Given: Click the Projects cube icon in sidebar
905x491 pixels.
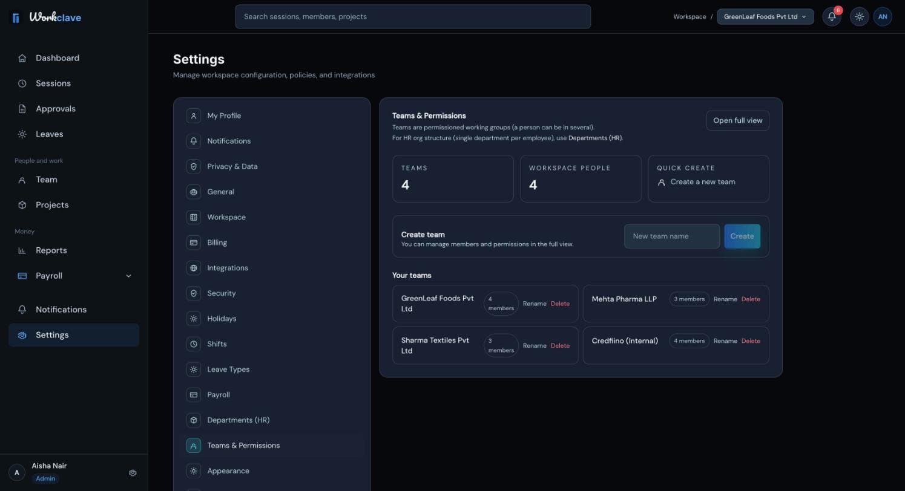Looking at the screenshot, I should pyautogui.click(x=22, y=205).
